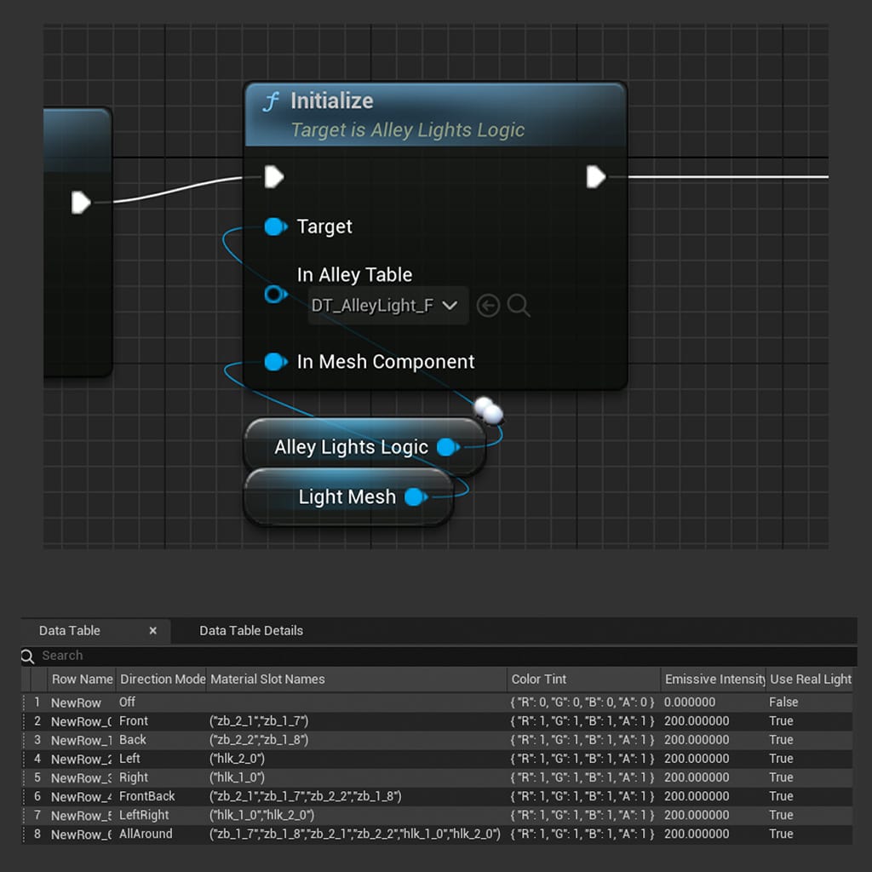Click the exec input pin on Initialize node

pyautogui.click(x=274, y=176)
